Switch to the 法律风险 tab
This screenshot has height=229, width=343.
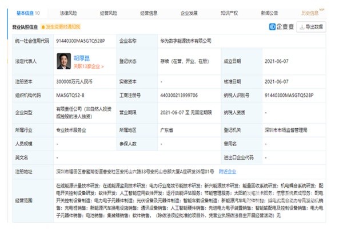[68, 13]
